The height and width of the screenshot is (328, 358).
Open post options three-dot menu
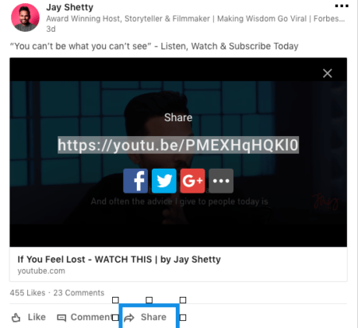(x=342, y=5)
